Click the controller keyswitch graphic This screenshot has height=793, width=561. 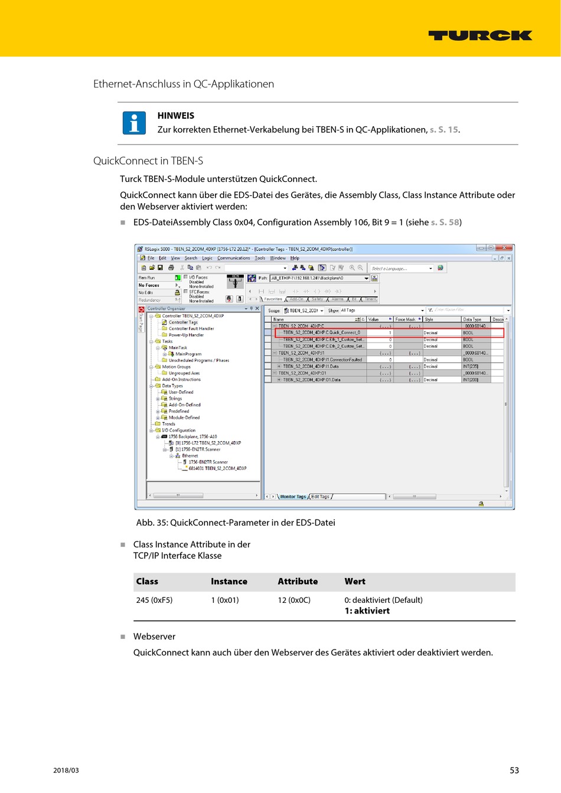pos(235,282)
